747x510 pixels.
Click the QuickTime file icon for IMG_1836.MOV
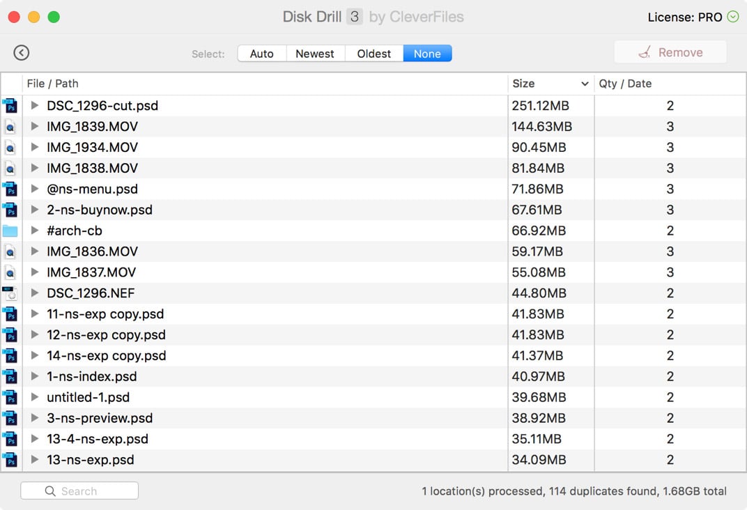click(x=10, y=252)
